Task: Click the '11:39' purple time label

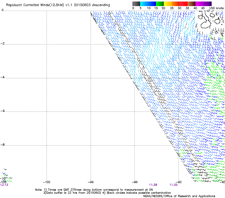Action: point(173,185)
